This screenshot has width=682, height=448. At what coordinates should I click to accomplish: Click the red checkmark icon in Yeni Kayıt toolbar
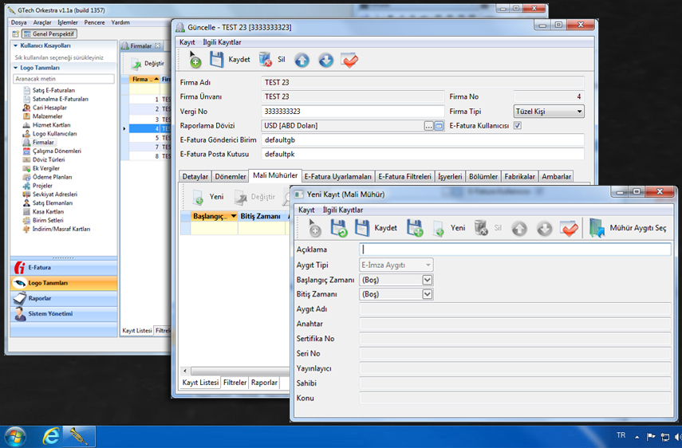point(569,229)
